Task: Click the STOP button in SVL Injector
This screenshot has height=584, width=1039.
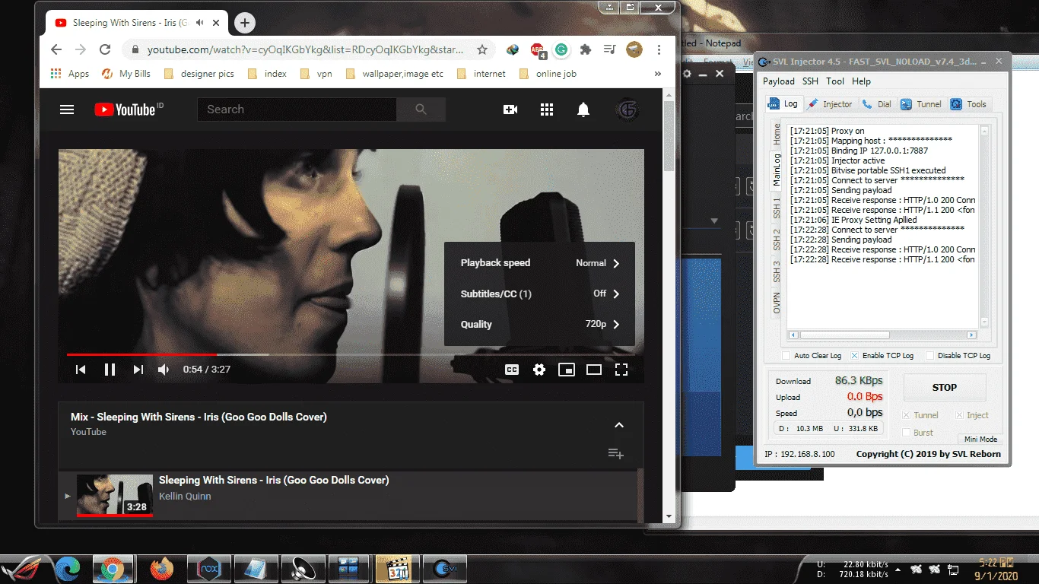Action: tap(945, 387)
